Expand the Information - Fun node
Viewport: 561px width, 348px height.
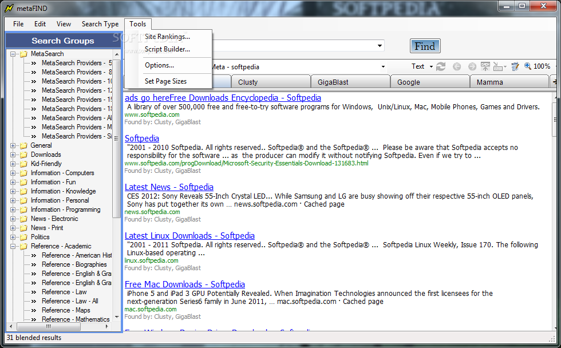point(13,183)
